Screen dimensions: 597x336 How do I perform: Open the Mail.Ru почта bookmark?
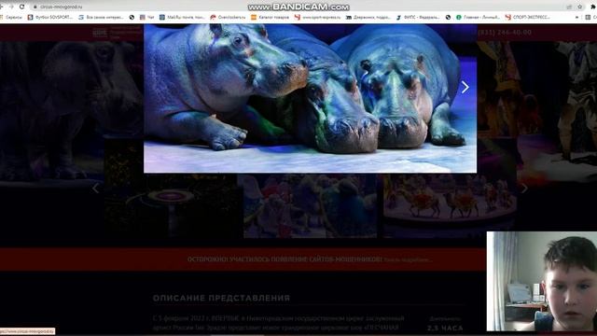click(x=181, y=17)
